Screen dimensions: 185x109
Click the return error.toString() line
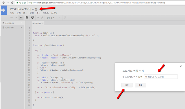tap(51, 97)
